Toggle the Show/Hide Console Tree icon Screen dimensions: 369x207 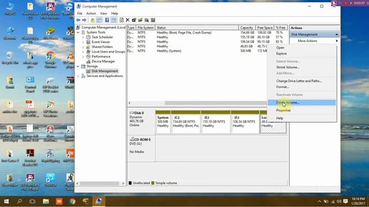point(99,20)
